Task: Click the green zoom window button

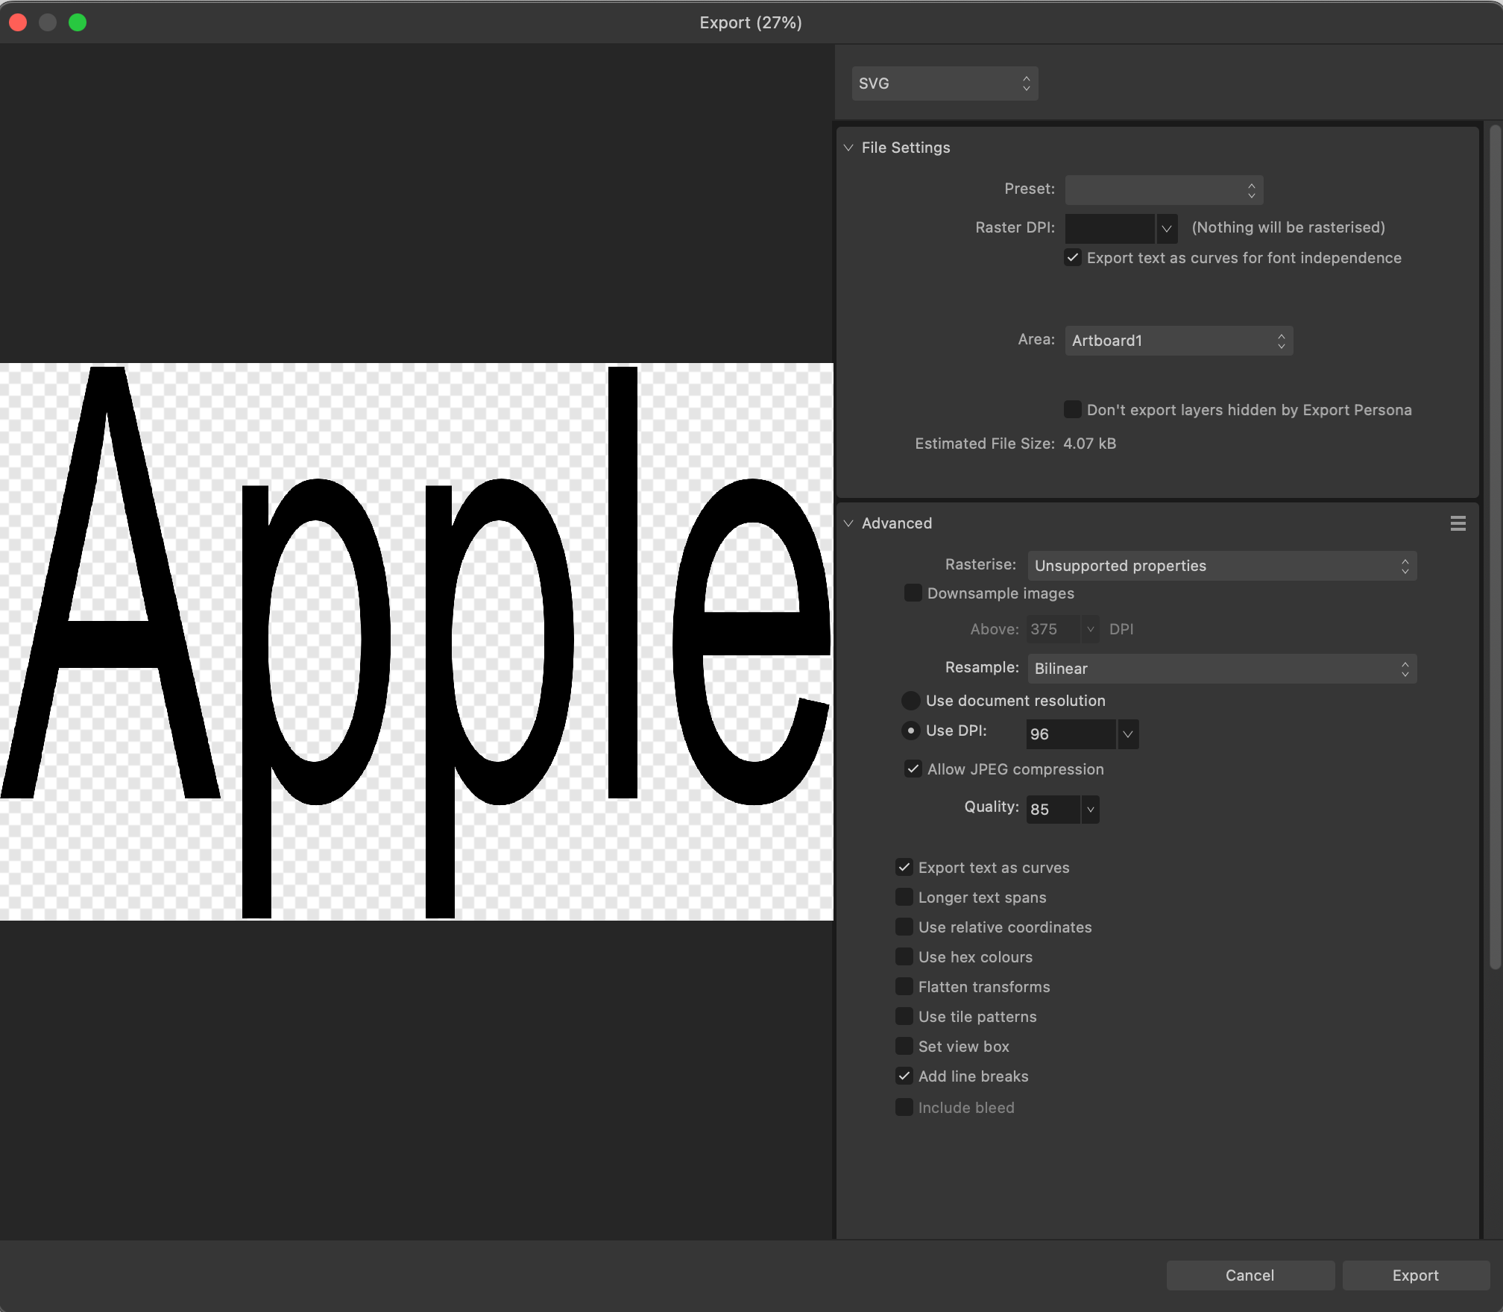Action: click(78, 22)
